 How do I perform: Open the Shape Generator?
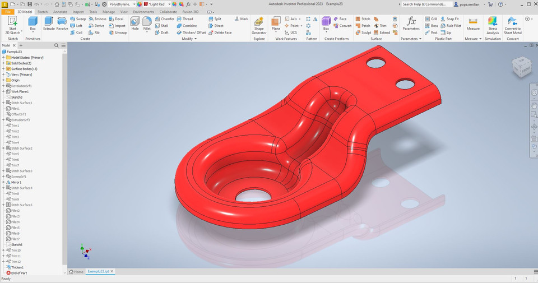pyautogui.click(x=259, y=25)
